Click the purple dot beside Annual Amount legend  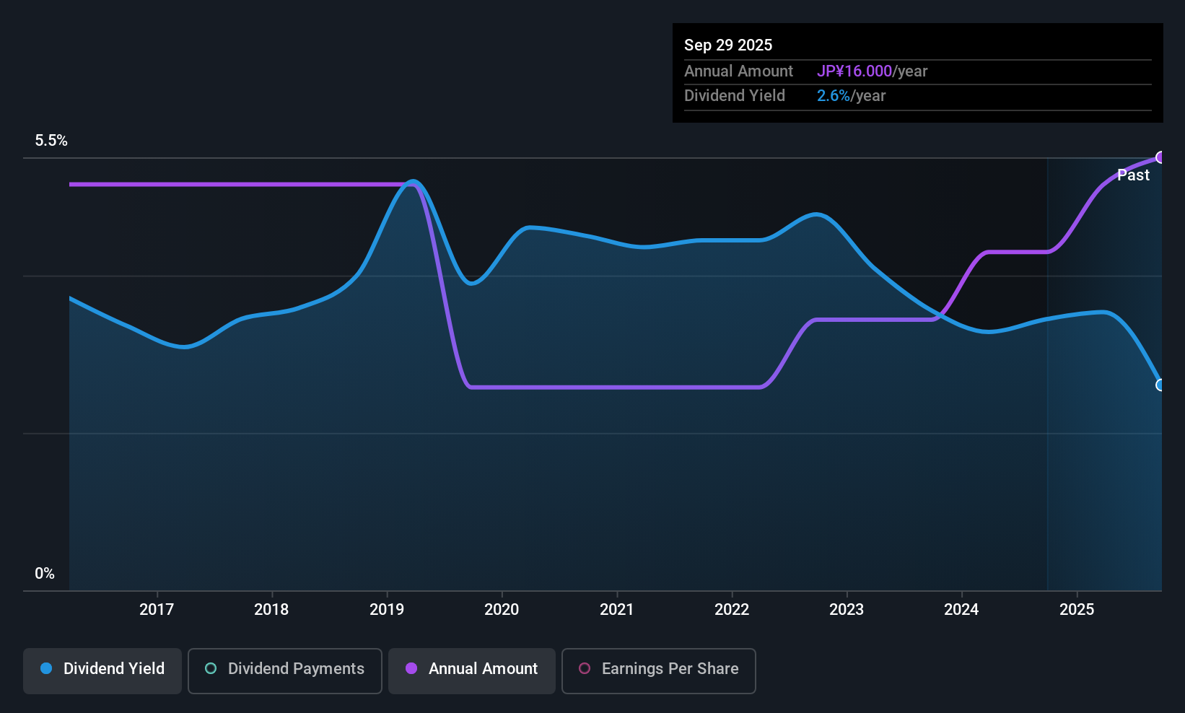click(411, 668)
